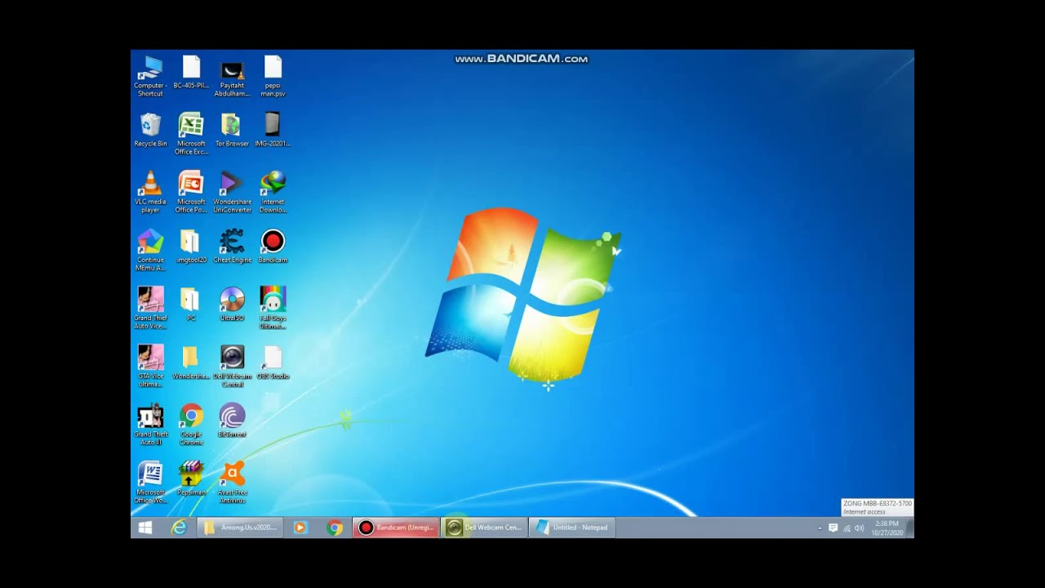Screen dimensions: 1045x588
Task: Show hidden system tray icons
Action: (820, 528)
